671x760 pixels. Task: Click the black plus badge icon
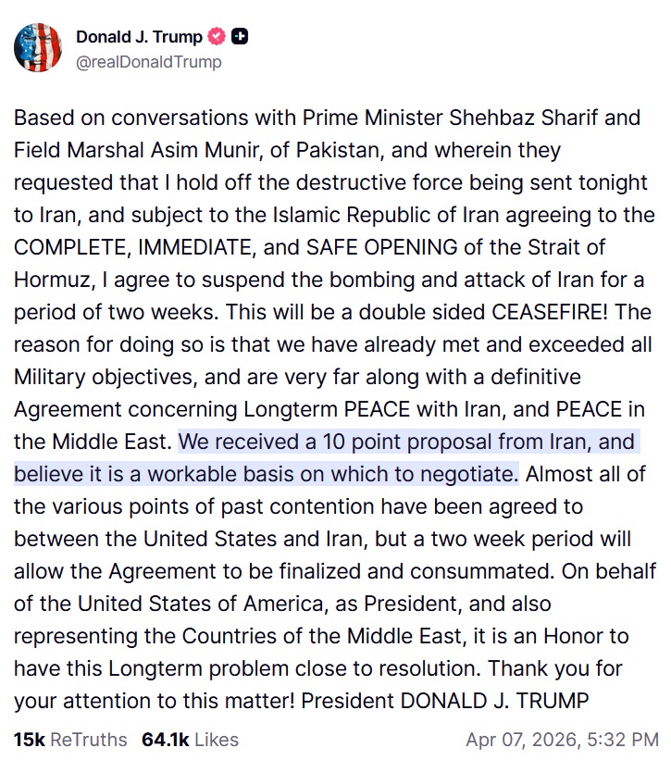240,38
